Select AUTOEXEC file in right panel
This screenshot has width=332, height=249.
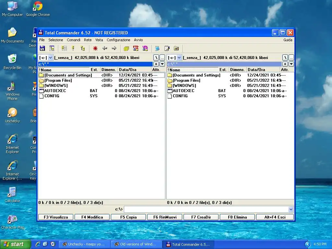pos(231,91)
